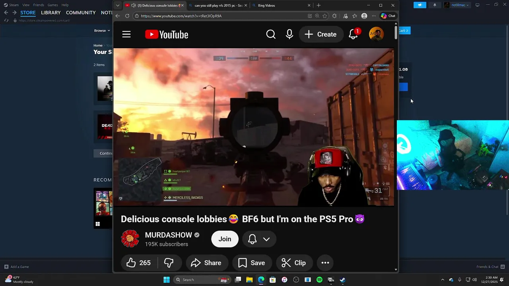Open Steam notifications bell
Viewport: 509px width, 286px height.
click(x=435, y=5)
